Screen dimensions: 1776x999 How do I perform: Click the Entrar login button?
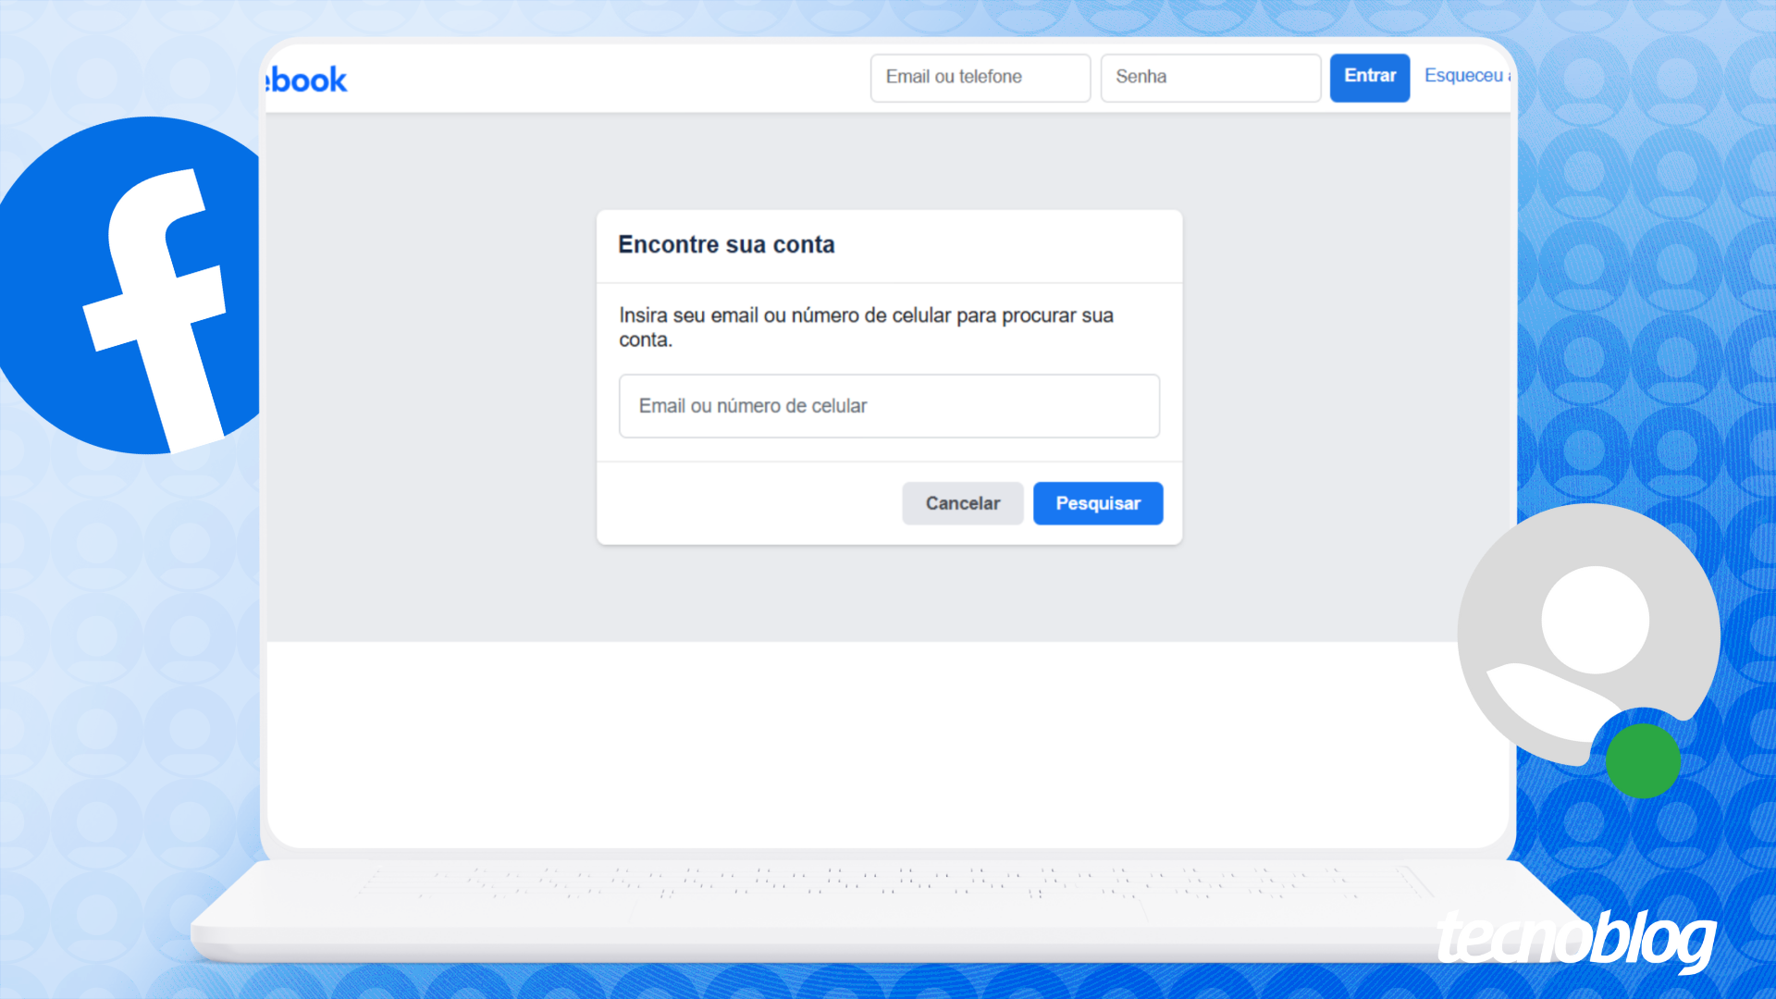tap(1370, 76)
